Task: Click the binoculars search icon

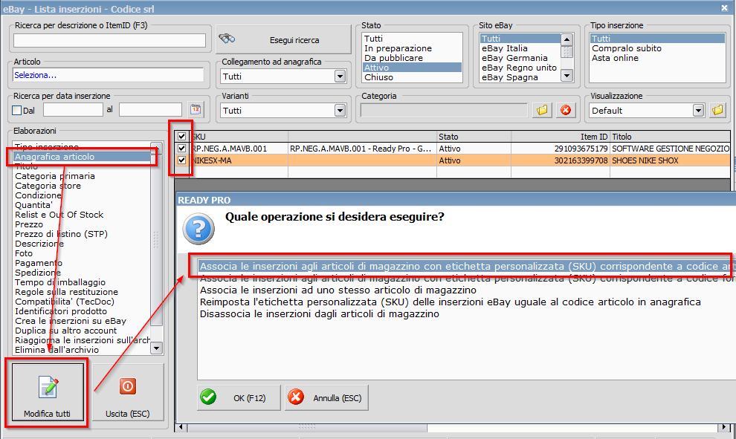Action: tap(227, 39)
